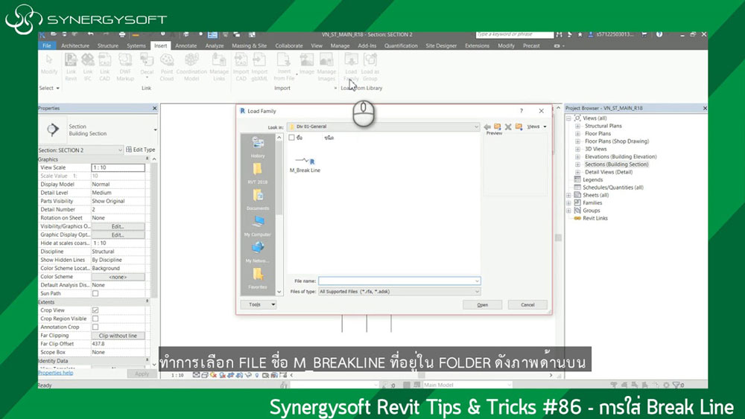
Task: Click Load as Group icon
Action: (370, 67)
